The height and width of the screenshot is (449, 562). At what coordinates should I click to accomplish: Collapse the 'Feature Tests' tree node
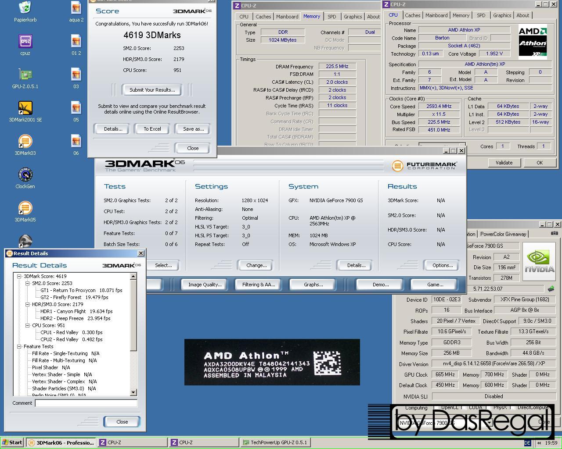19,346
